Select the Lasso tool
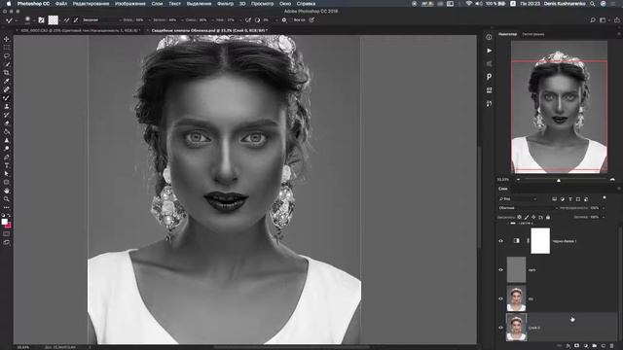Screen dimensions: 623x350 (x=7, y=55)
